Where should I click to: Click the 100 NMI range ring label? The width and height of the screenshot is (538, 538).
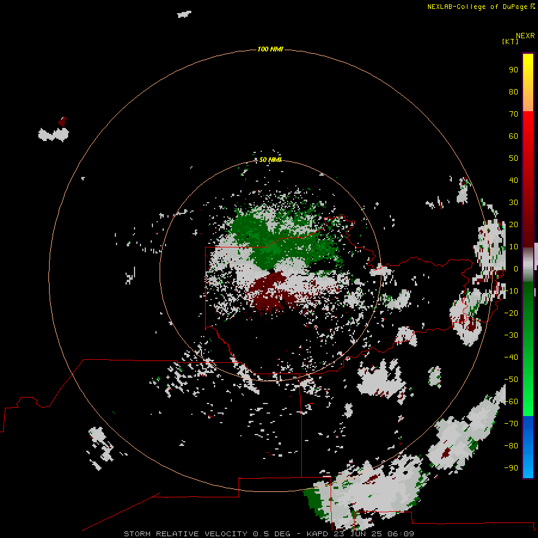(270, 49)
